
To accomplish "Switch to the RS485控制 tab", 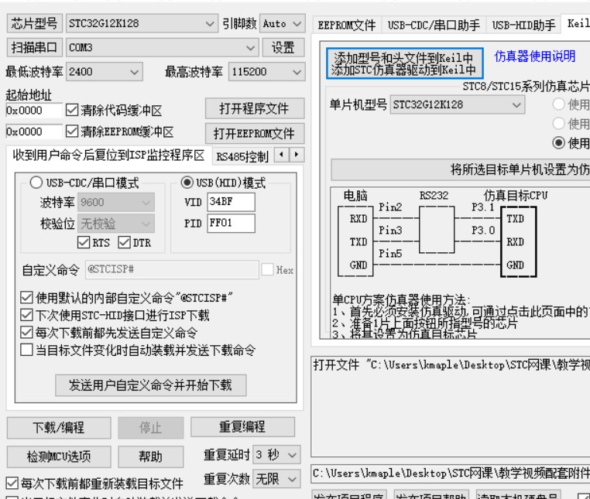I will click(242, 156).
